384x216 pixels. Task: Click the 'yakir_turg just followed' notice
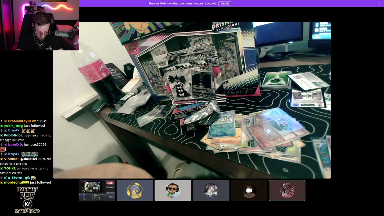click(x=24, y=126)
